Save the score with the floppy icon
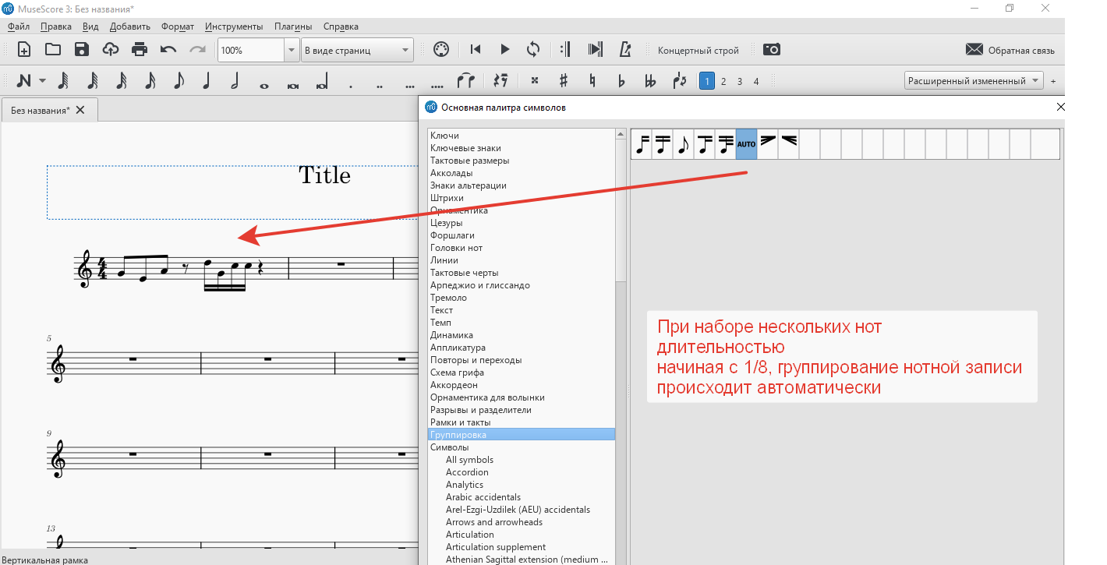 click(x=82, y=50)
